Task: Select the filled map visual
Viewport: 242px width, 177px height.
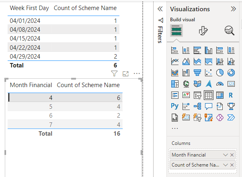Action: 197,84
